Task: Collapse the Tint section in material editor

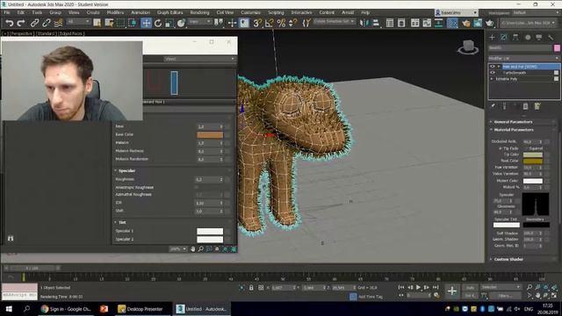Action: tap(121, 222)
